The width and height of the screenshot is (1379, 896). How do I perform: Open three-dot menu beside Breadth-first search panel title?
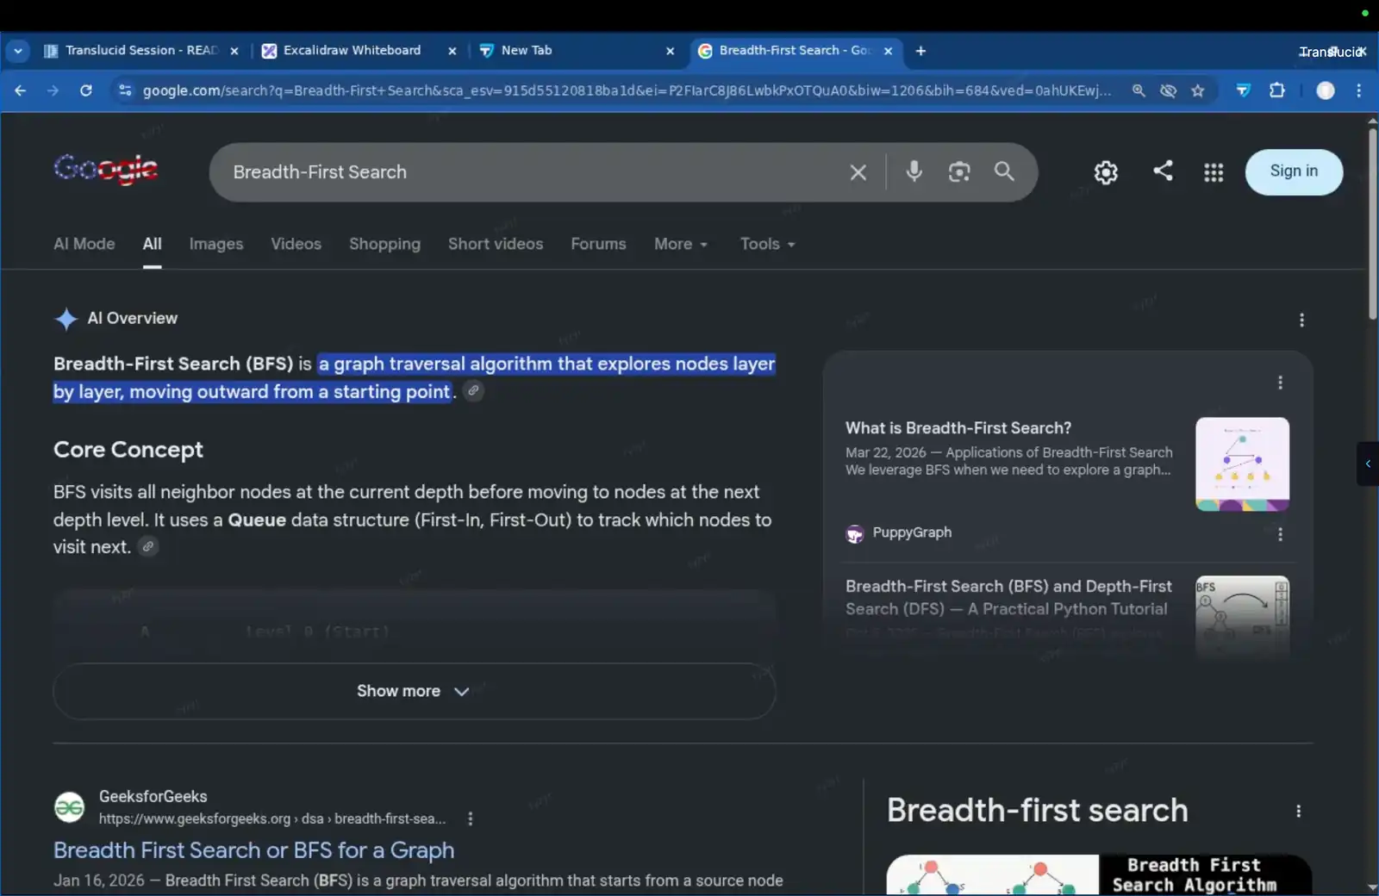[x=1298, y=811]
